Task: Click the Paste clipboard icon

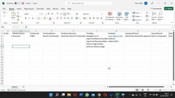Action: [13, 14]
